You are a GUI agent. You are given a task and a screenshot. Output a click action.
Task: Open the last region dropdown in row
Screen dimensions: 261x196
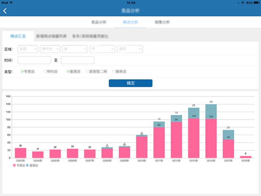tap(130, 49)
